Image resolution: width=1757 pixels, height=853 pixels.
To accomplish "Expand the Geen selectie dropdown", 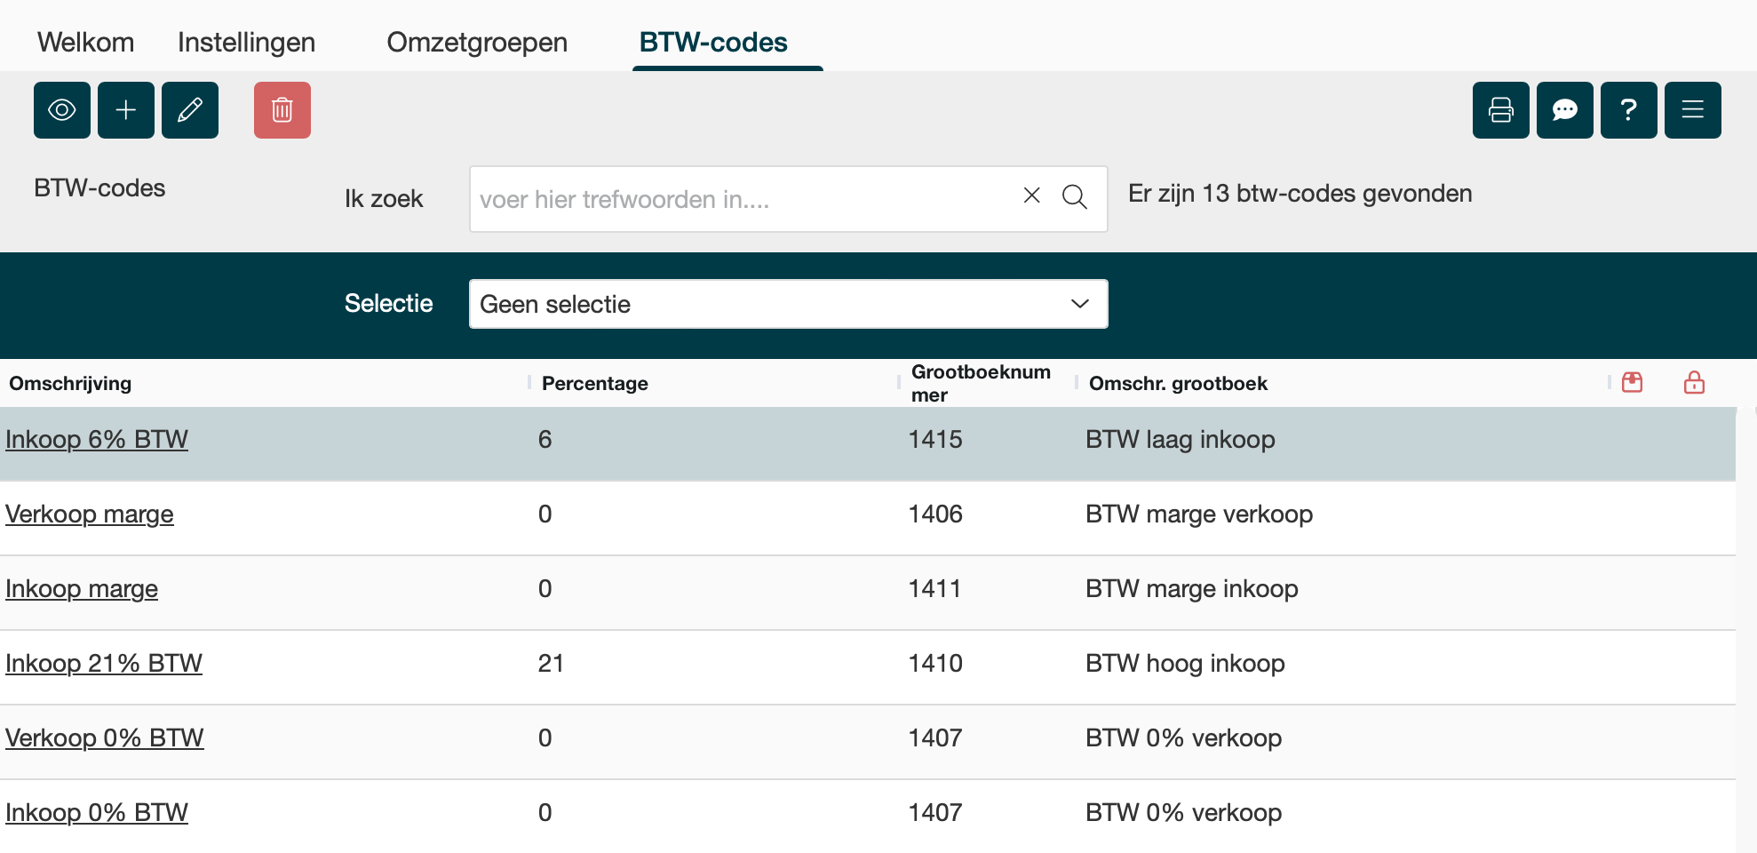I will tap(788, 304).
